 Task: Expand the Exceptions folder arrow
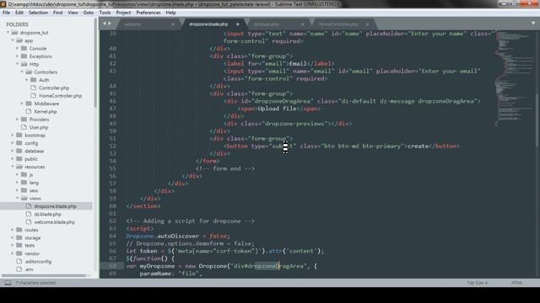(18, 56)
